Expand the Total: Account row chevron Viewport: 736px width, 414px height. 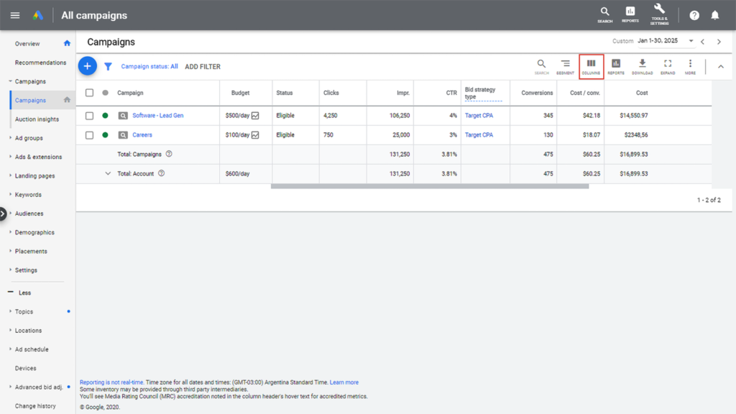click(108, 173)
